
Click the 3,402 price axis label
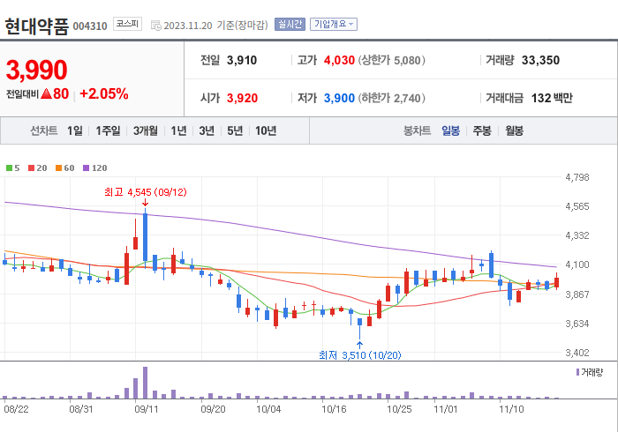[577, 353]
